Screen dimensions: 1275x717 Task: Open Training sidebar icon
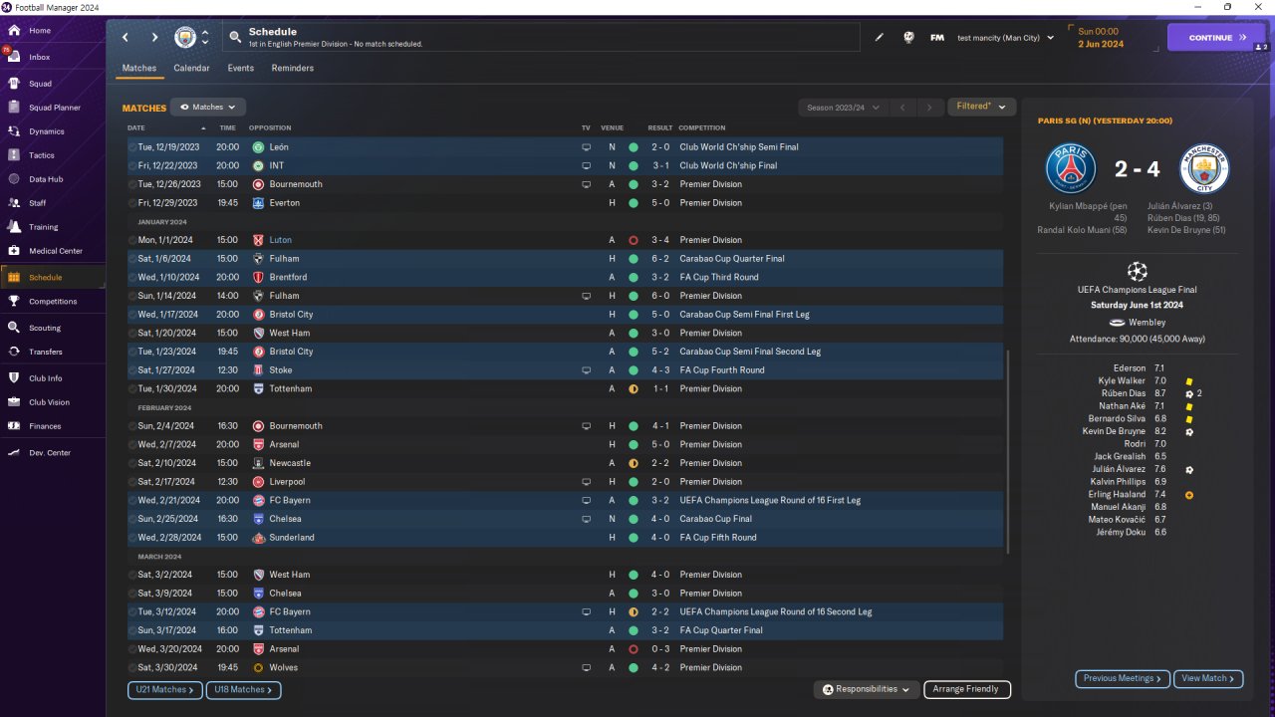[14, 227]
